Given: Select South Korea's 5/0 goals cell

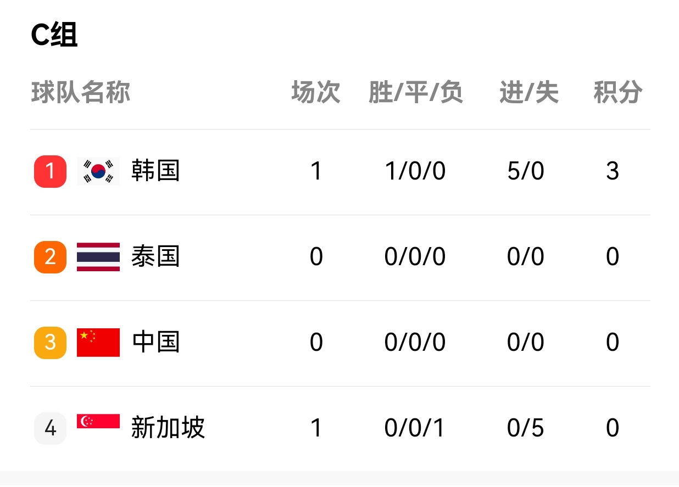Looking at the screenshot, I should 526,171.
